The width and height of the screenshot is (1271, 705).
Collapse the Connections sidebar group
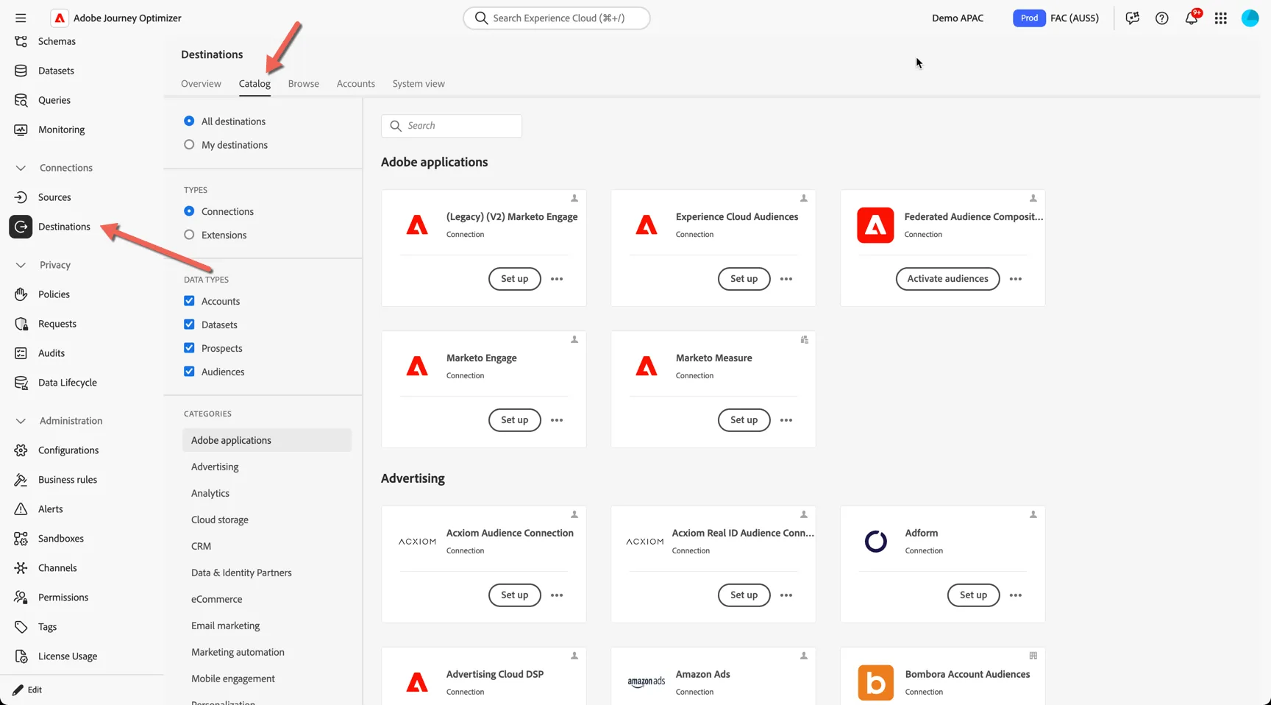coord(21,168)
